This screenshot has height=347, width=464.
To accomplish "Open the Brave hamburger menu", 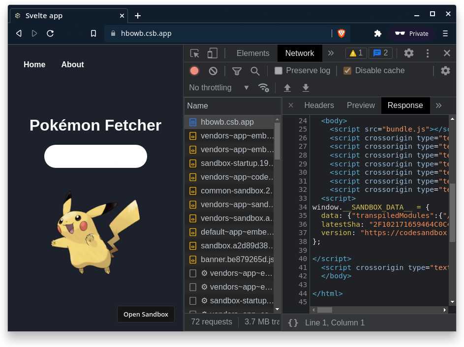I will click(x=445, y=34).
